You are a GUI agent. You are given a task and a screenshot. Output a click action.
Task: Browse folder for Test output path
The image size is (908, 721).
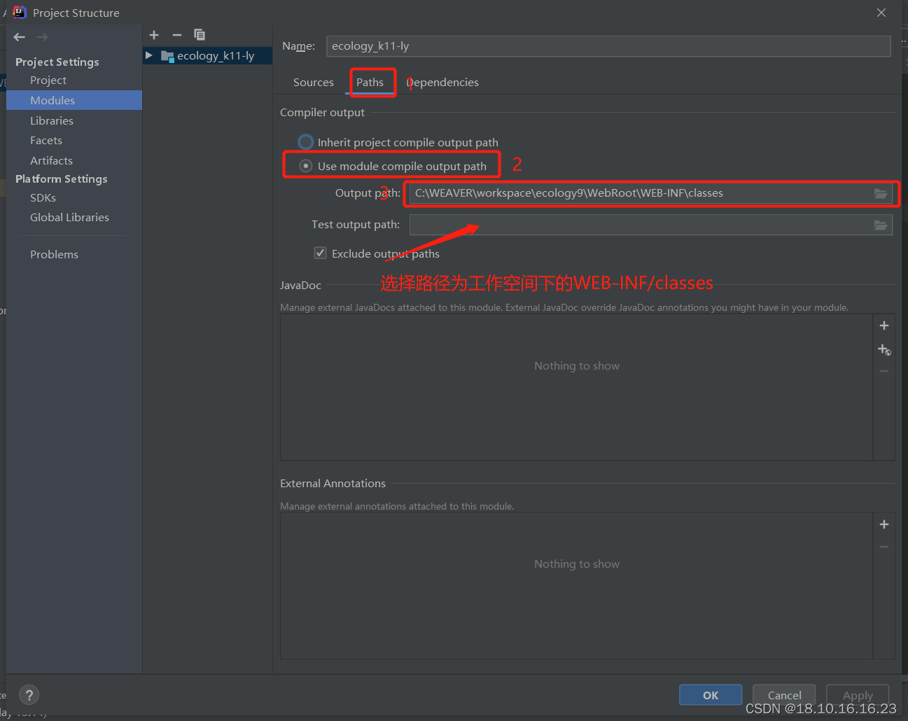click(x=881, y=225)
